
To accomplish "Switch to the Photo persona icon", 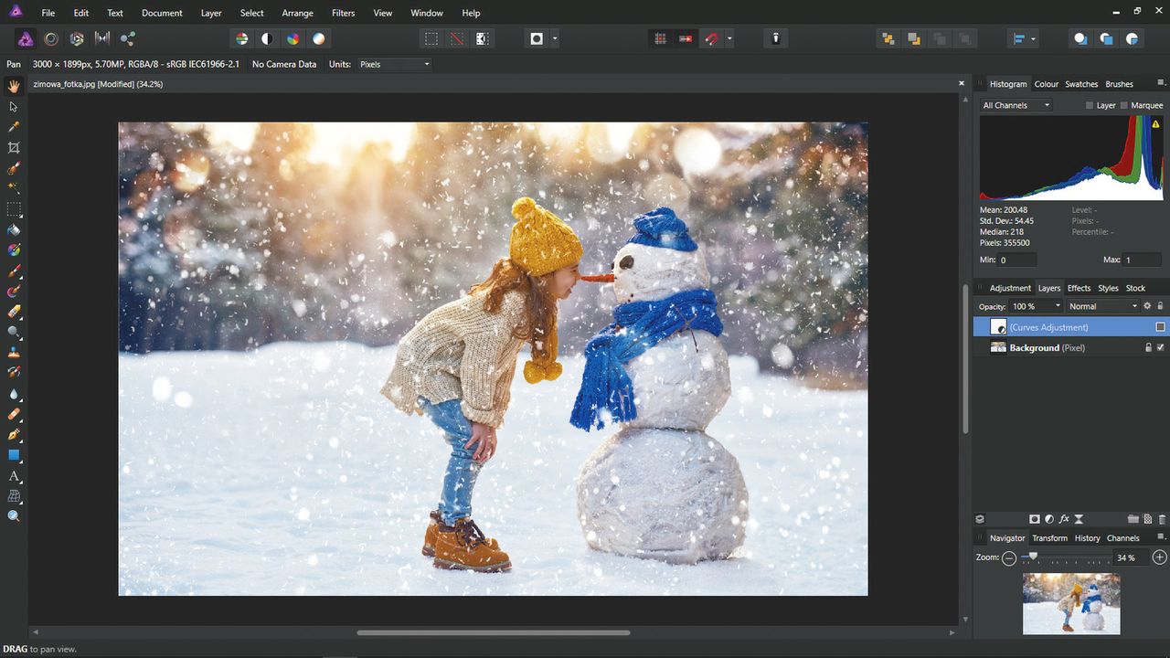I will (x=26, y=38).
